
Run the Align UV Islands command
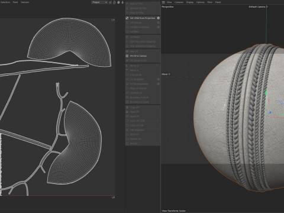(x=143, y=88)
